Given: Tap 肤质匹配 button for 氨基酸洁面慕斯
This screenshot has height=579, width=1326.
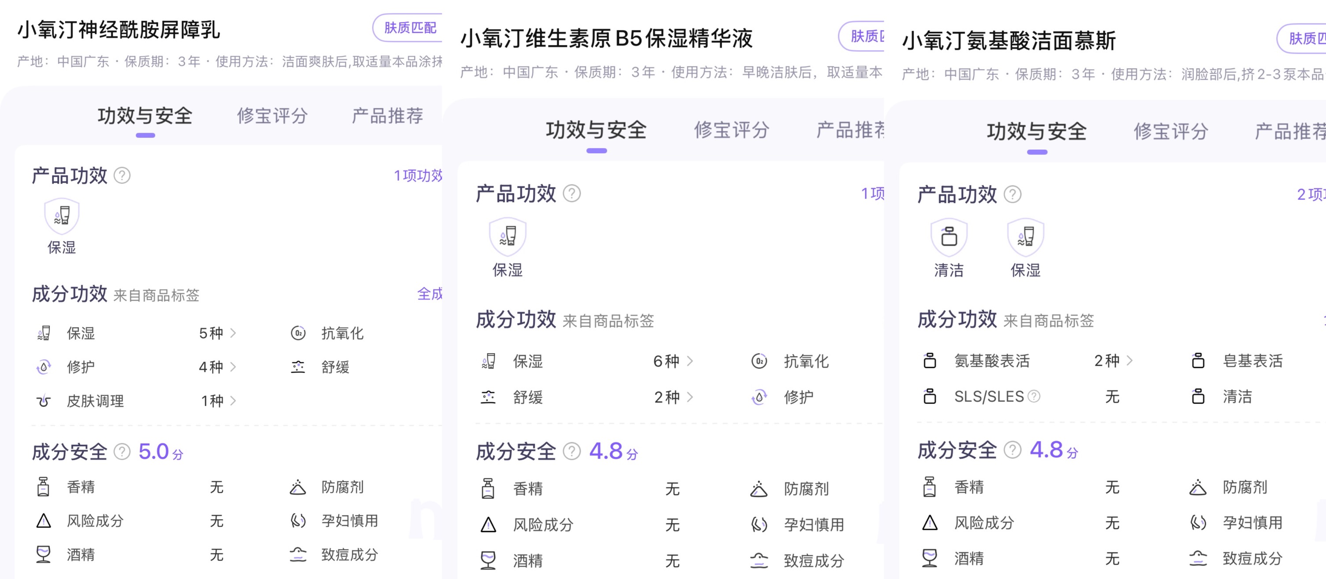Looking at the screenshot, I should tap(1301, 39).
